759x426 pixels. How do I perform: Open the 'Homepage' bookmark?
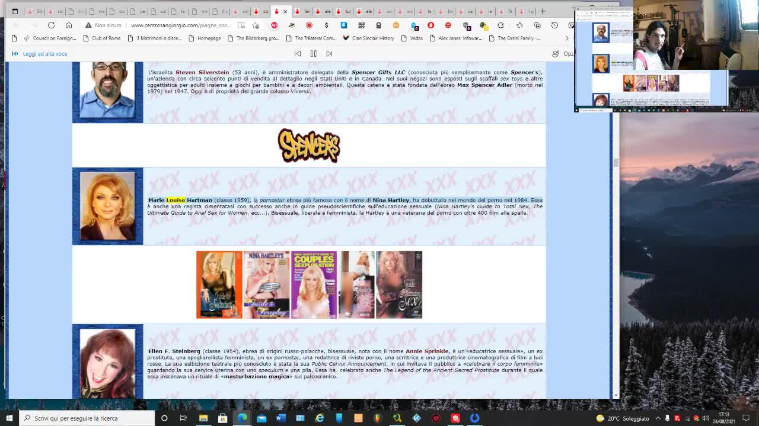(x=204, y=38)
